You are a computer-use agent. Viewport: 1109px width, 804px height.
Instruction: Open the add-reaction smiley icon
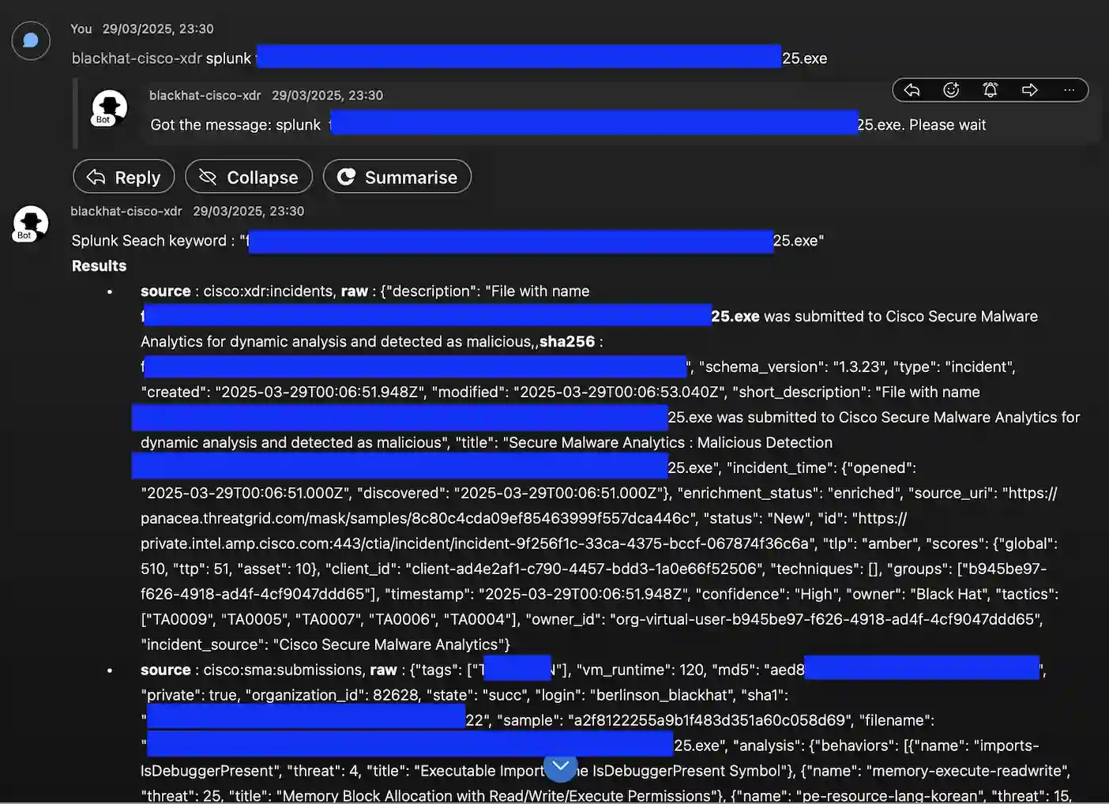click(951, 90)
